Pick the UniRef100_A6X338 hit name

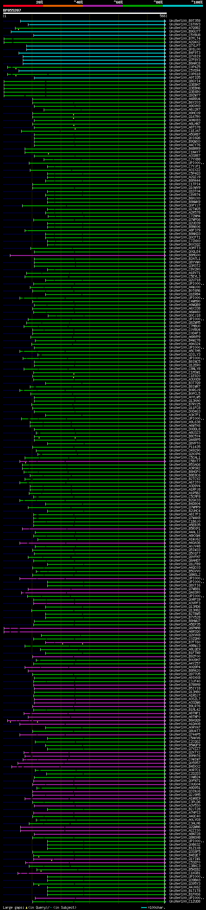click(185, 308)
